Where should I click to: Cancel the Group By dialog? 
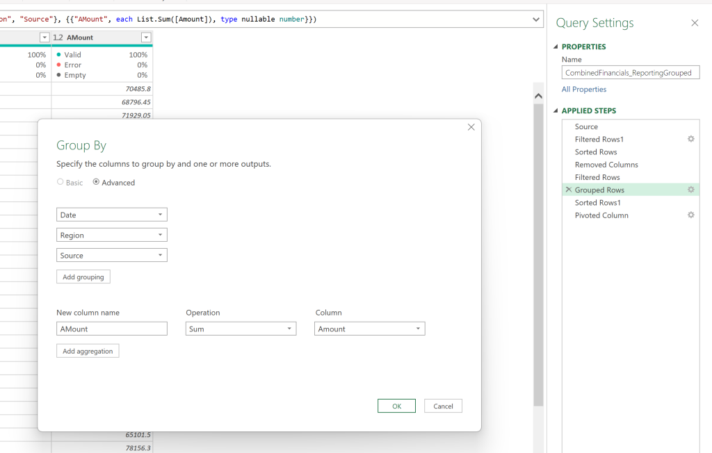(x=443, y=406)
